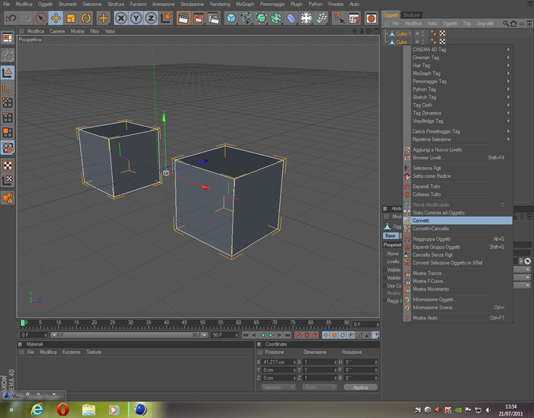Image resolution: width=534 pixels, height=418 pixels.
Task: Click the Texture mode checkerboard icon
Action: click(8, 165)
